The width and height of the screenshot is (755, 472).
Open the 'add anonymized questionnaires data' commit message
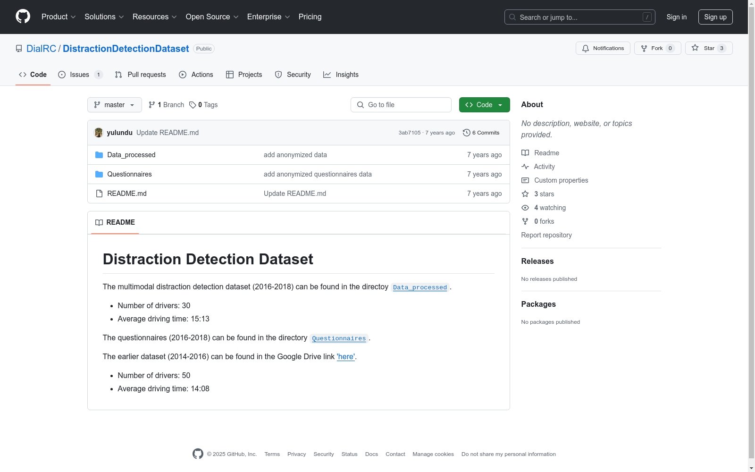click(318, 174)
